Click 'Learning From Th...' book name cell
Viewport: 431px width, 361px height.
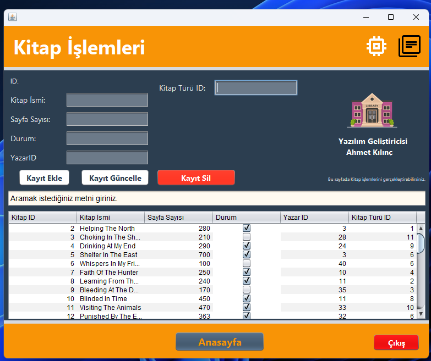point(111,281)
